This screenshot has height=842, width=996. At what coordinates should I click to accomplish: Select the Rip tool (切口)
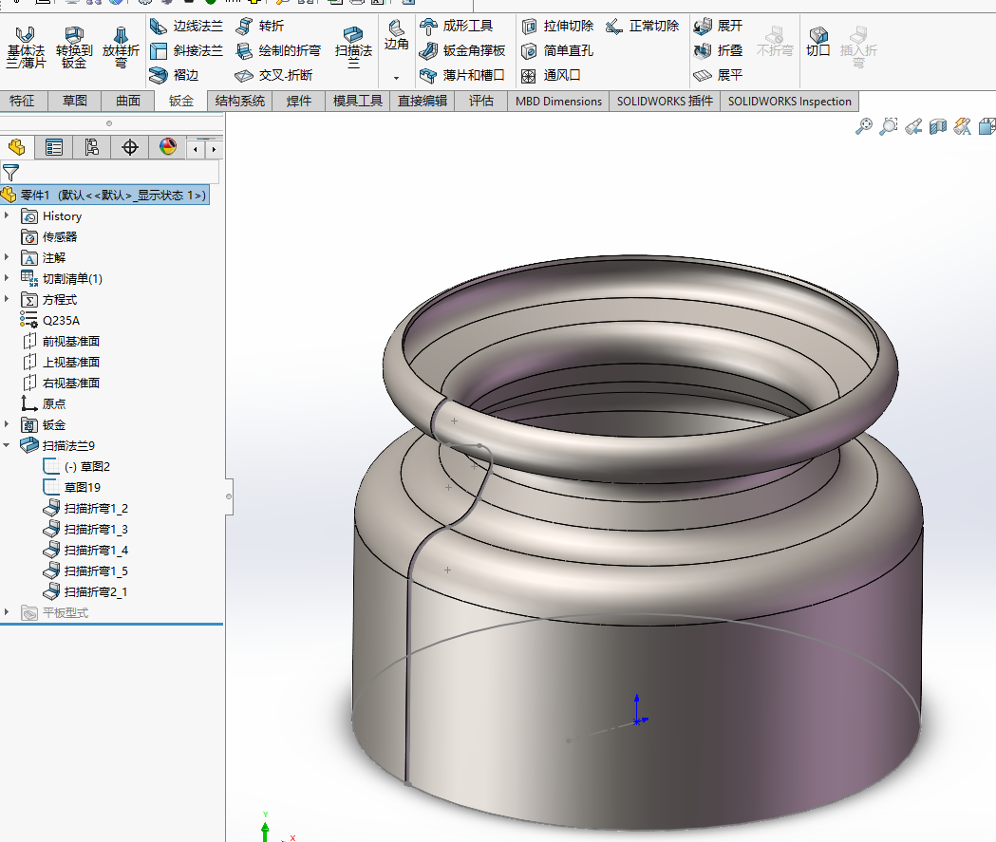pyautogui.click(x=818, y=41)
